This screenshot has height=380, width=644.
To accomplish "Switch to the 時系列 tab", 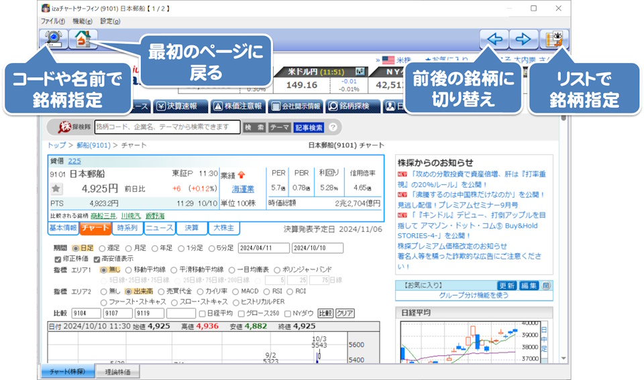I will (127, 228).
